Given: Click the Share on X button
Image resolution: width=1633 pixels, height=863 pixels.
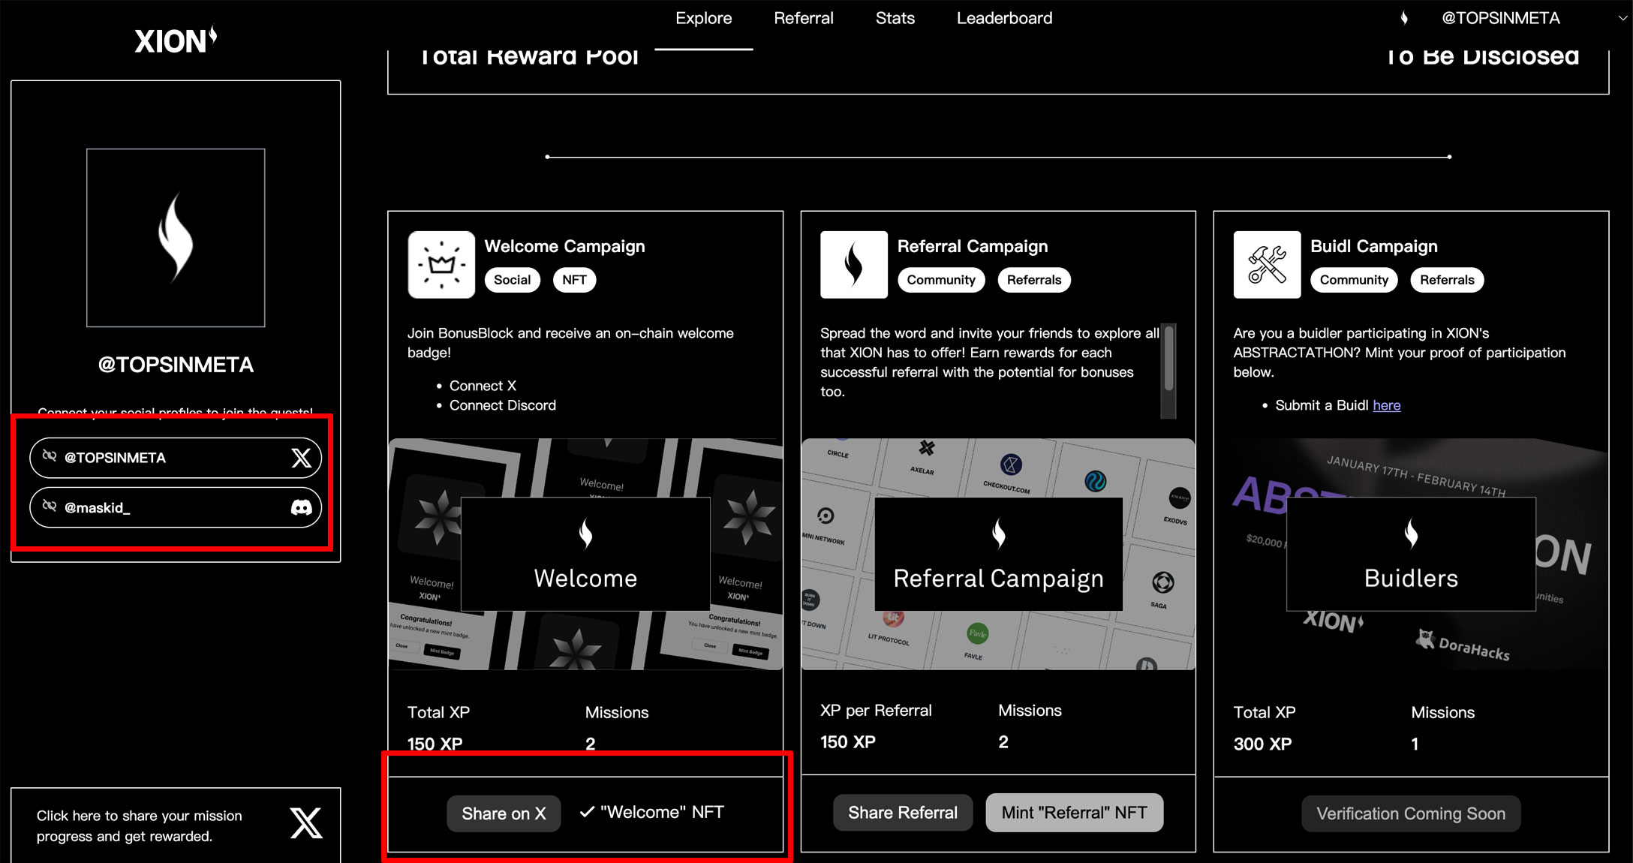Looking at the screenshot, I should [504, 813].
